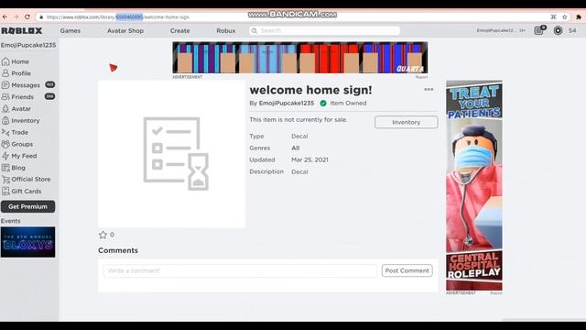The height and width of the screenshot is (330, 586).
Task: Click the 'Mar 25, 2021' updated date
Action: [309, 159]
